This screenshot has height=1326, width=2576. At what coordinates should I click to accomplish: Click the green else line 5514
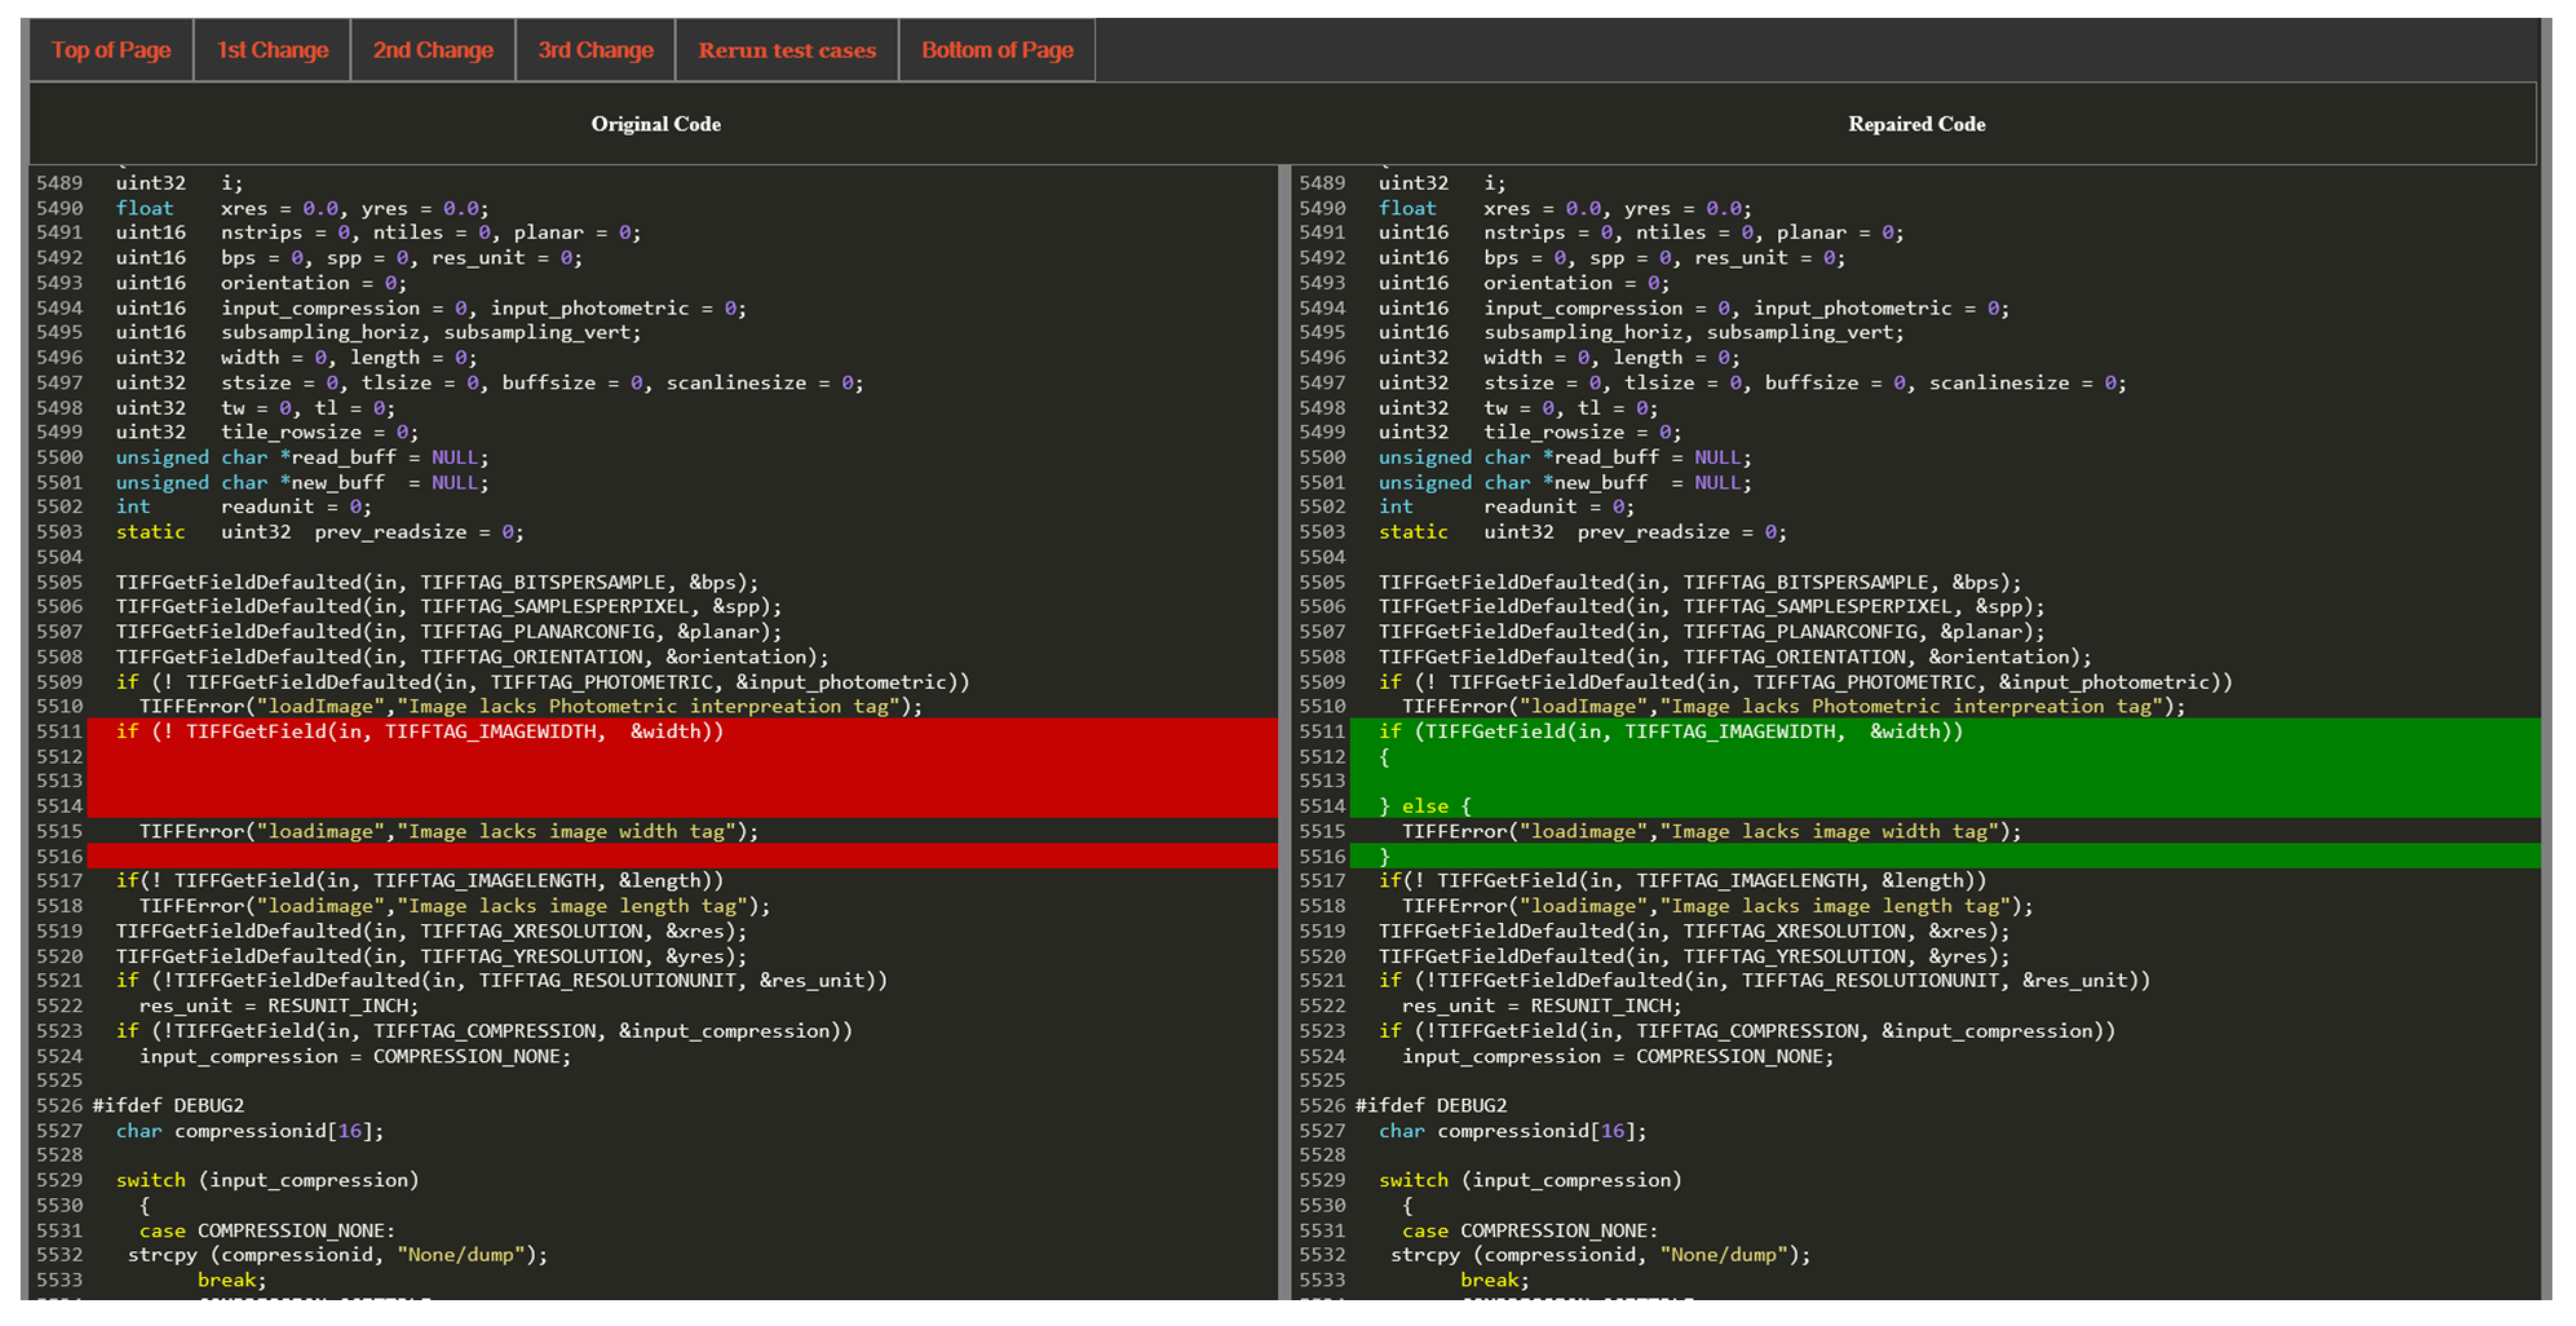1424,807
